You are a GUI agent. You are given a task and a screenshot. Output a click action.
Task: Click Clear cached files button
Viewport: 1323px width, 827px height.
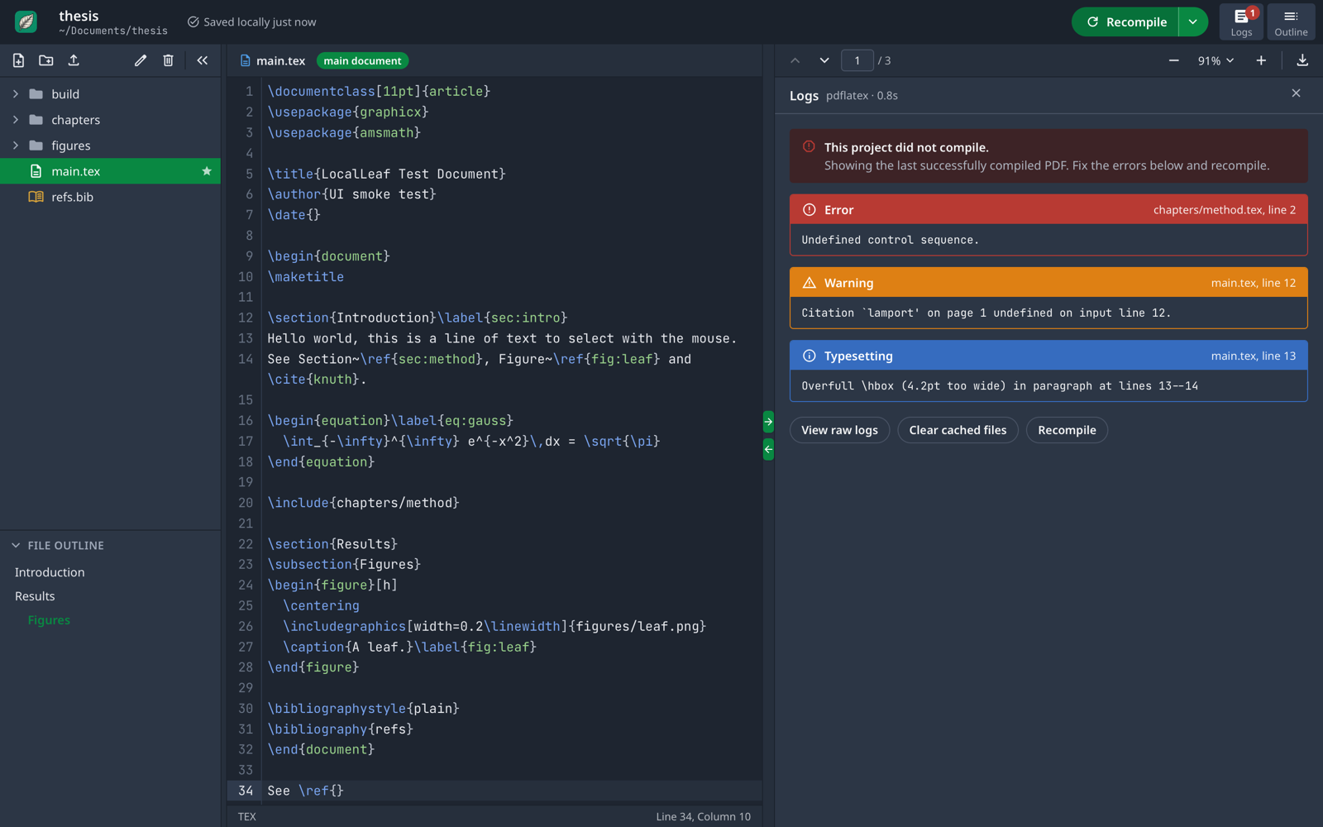tap(958, 430)
